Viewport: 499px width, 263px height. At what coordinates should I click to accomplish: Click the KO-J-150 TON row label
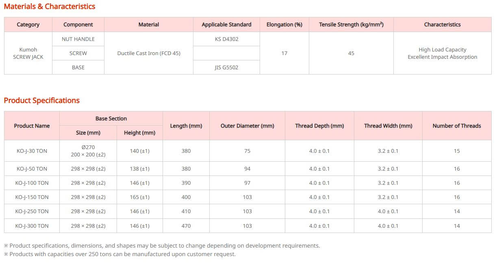point(32,197)
